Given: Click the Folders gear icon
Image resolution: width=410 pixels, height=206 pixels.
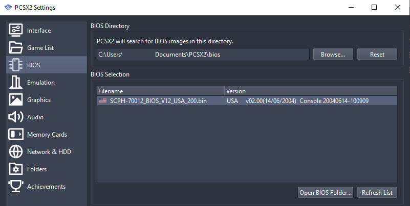Looking at the screenshot, I should [16, 169].
